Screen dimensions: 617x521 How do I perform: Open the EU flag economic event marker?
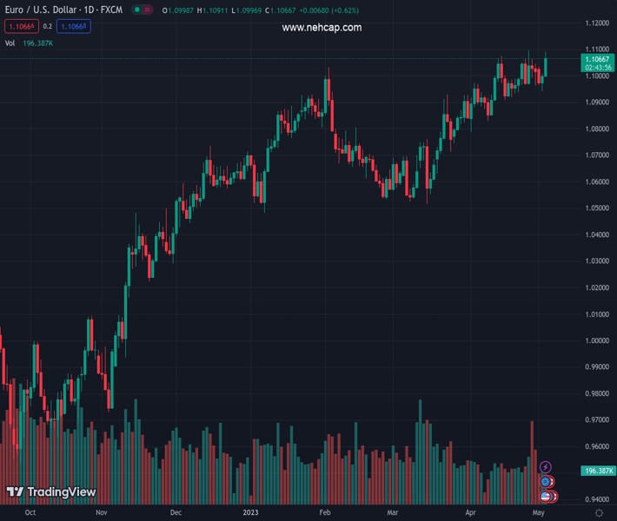[x=546, y=482]
